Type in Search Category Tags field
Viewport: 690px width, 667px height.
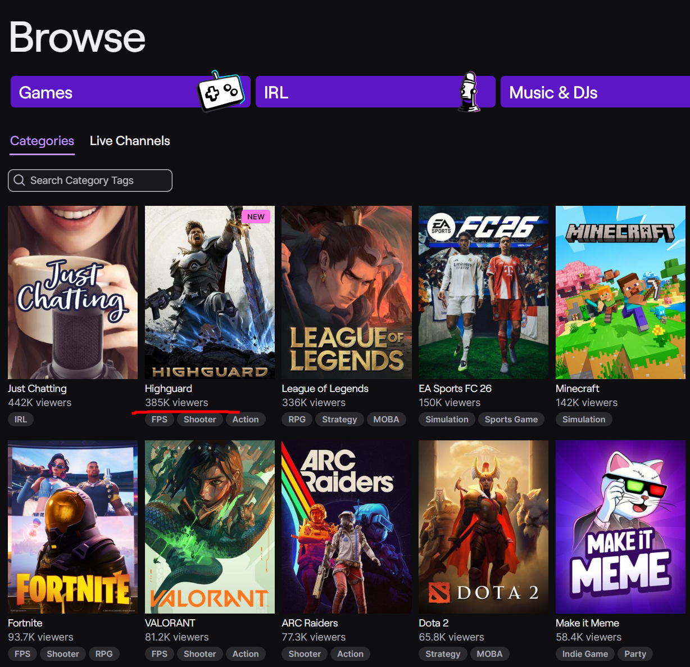coord(96,181)
